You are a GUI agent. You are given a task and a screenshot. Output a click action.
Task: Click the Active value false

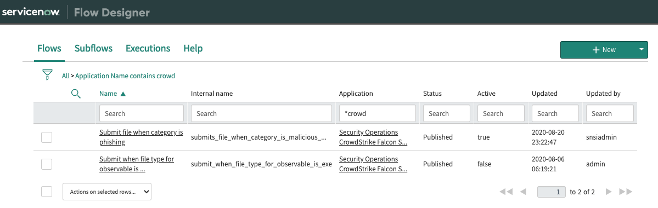[x=484, y=164]
